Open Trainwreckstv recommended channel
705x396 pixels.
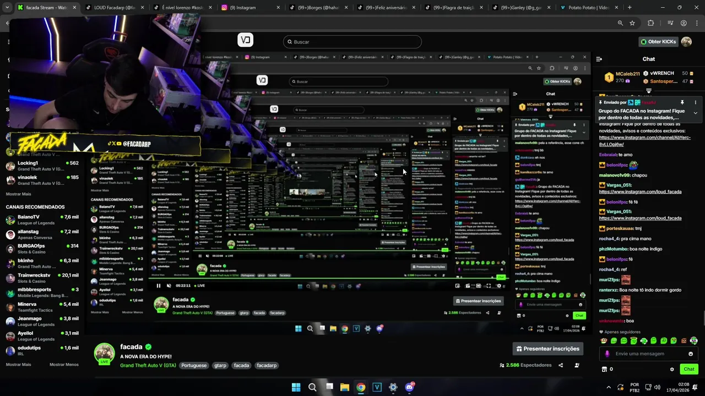[x=42, y=278]
